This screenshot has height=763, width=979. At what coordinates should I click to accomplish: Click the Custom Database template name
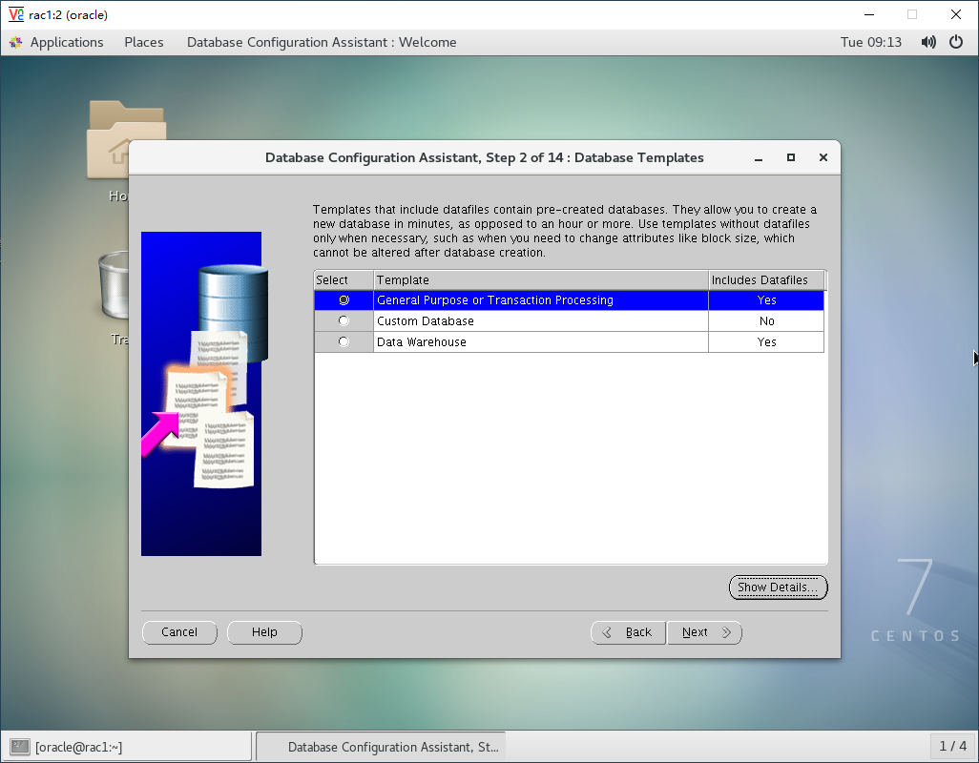pyautogui.click(x=426, y=321)
